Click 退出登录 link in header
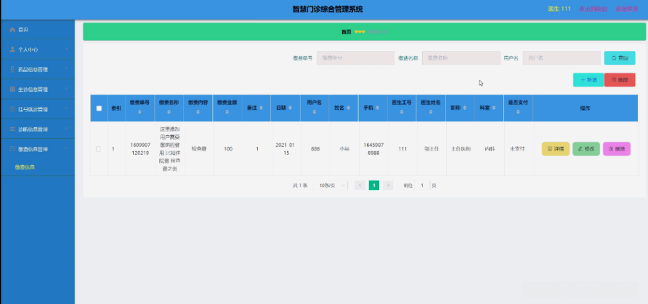The image size is (648, 304). coord(626,9)
